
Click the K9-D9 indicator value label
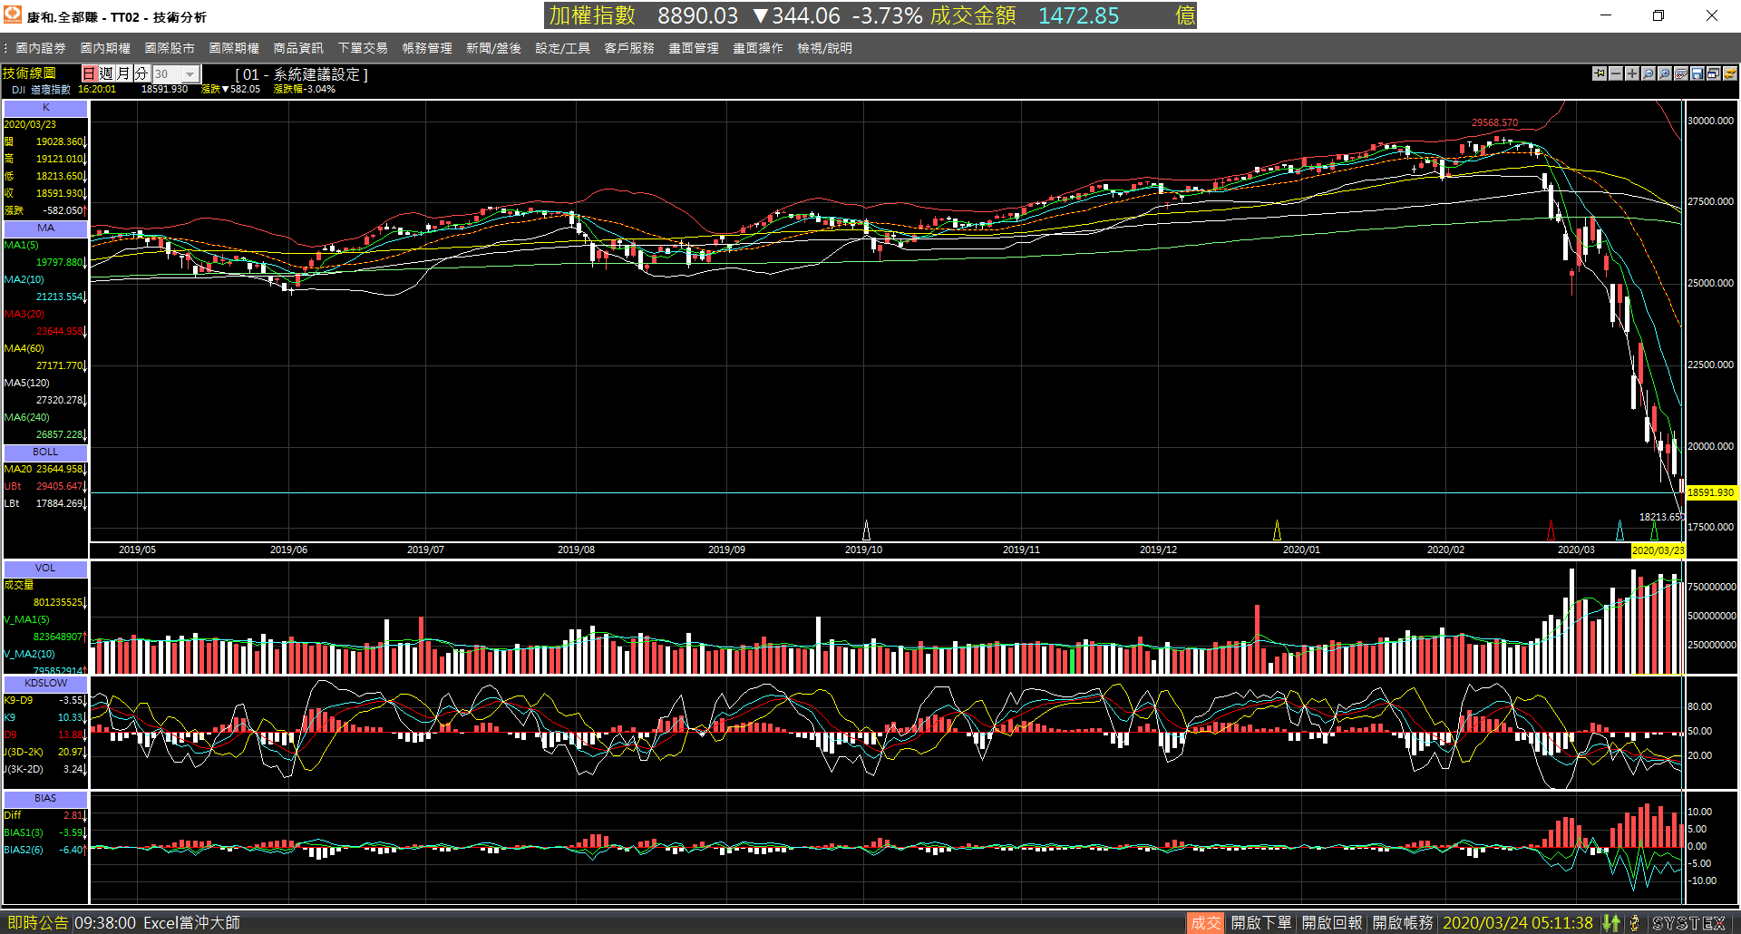click(18, 701)
